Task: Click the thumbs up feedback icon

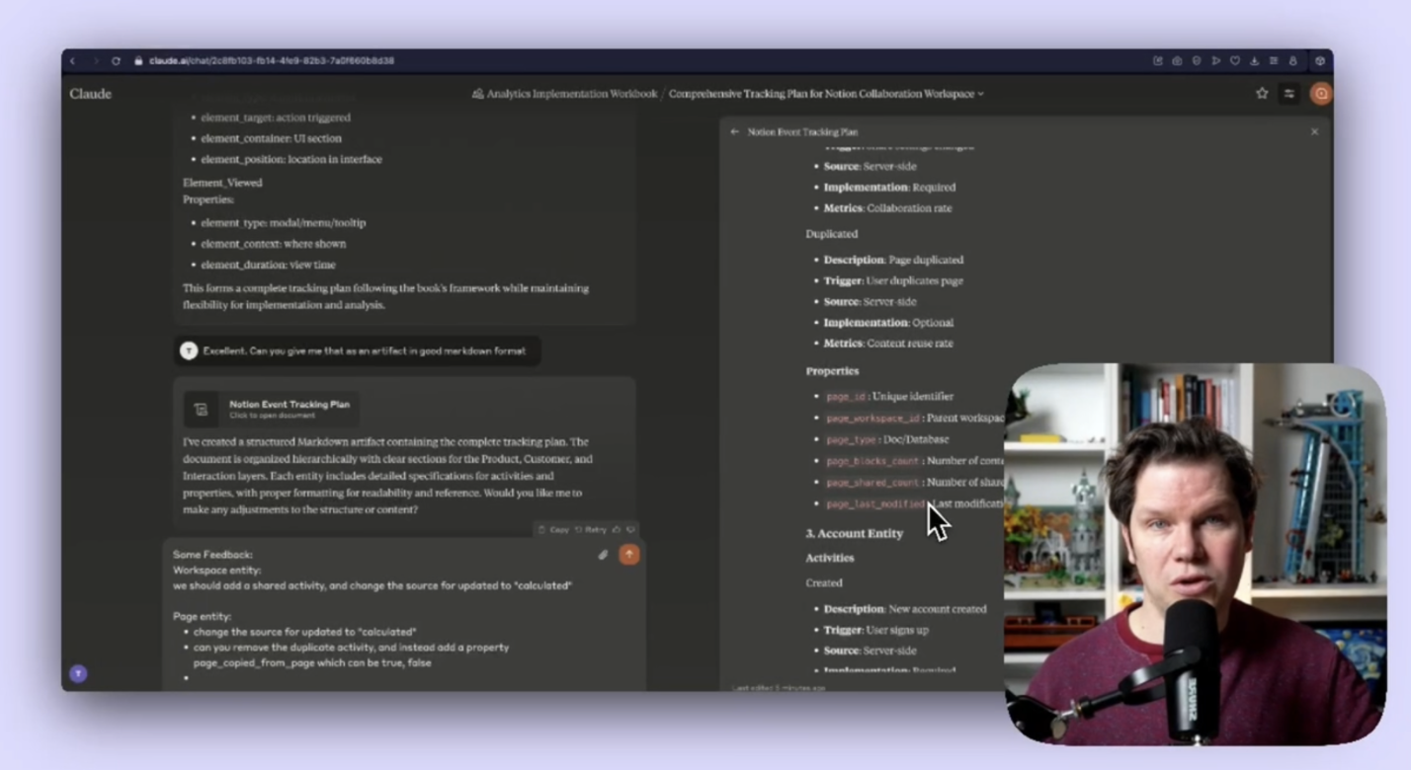Action: coord(618,530)
